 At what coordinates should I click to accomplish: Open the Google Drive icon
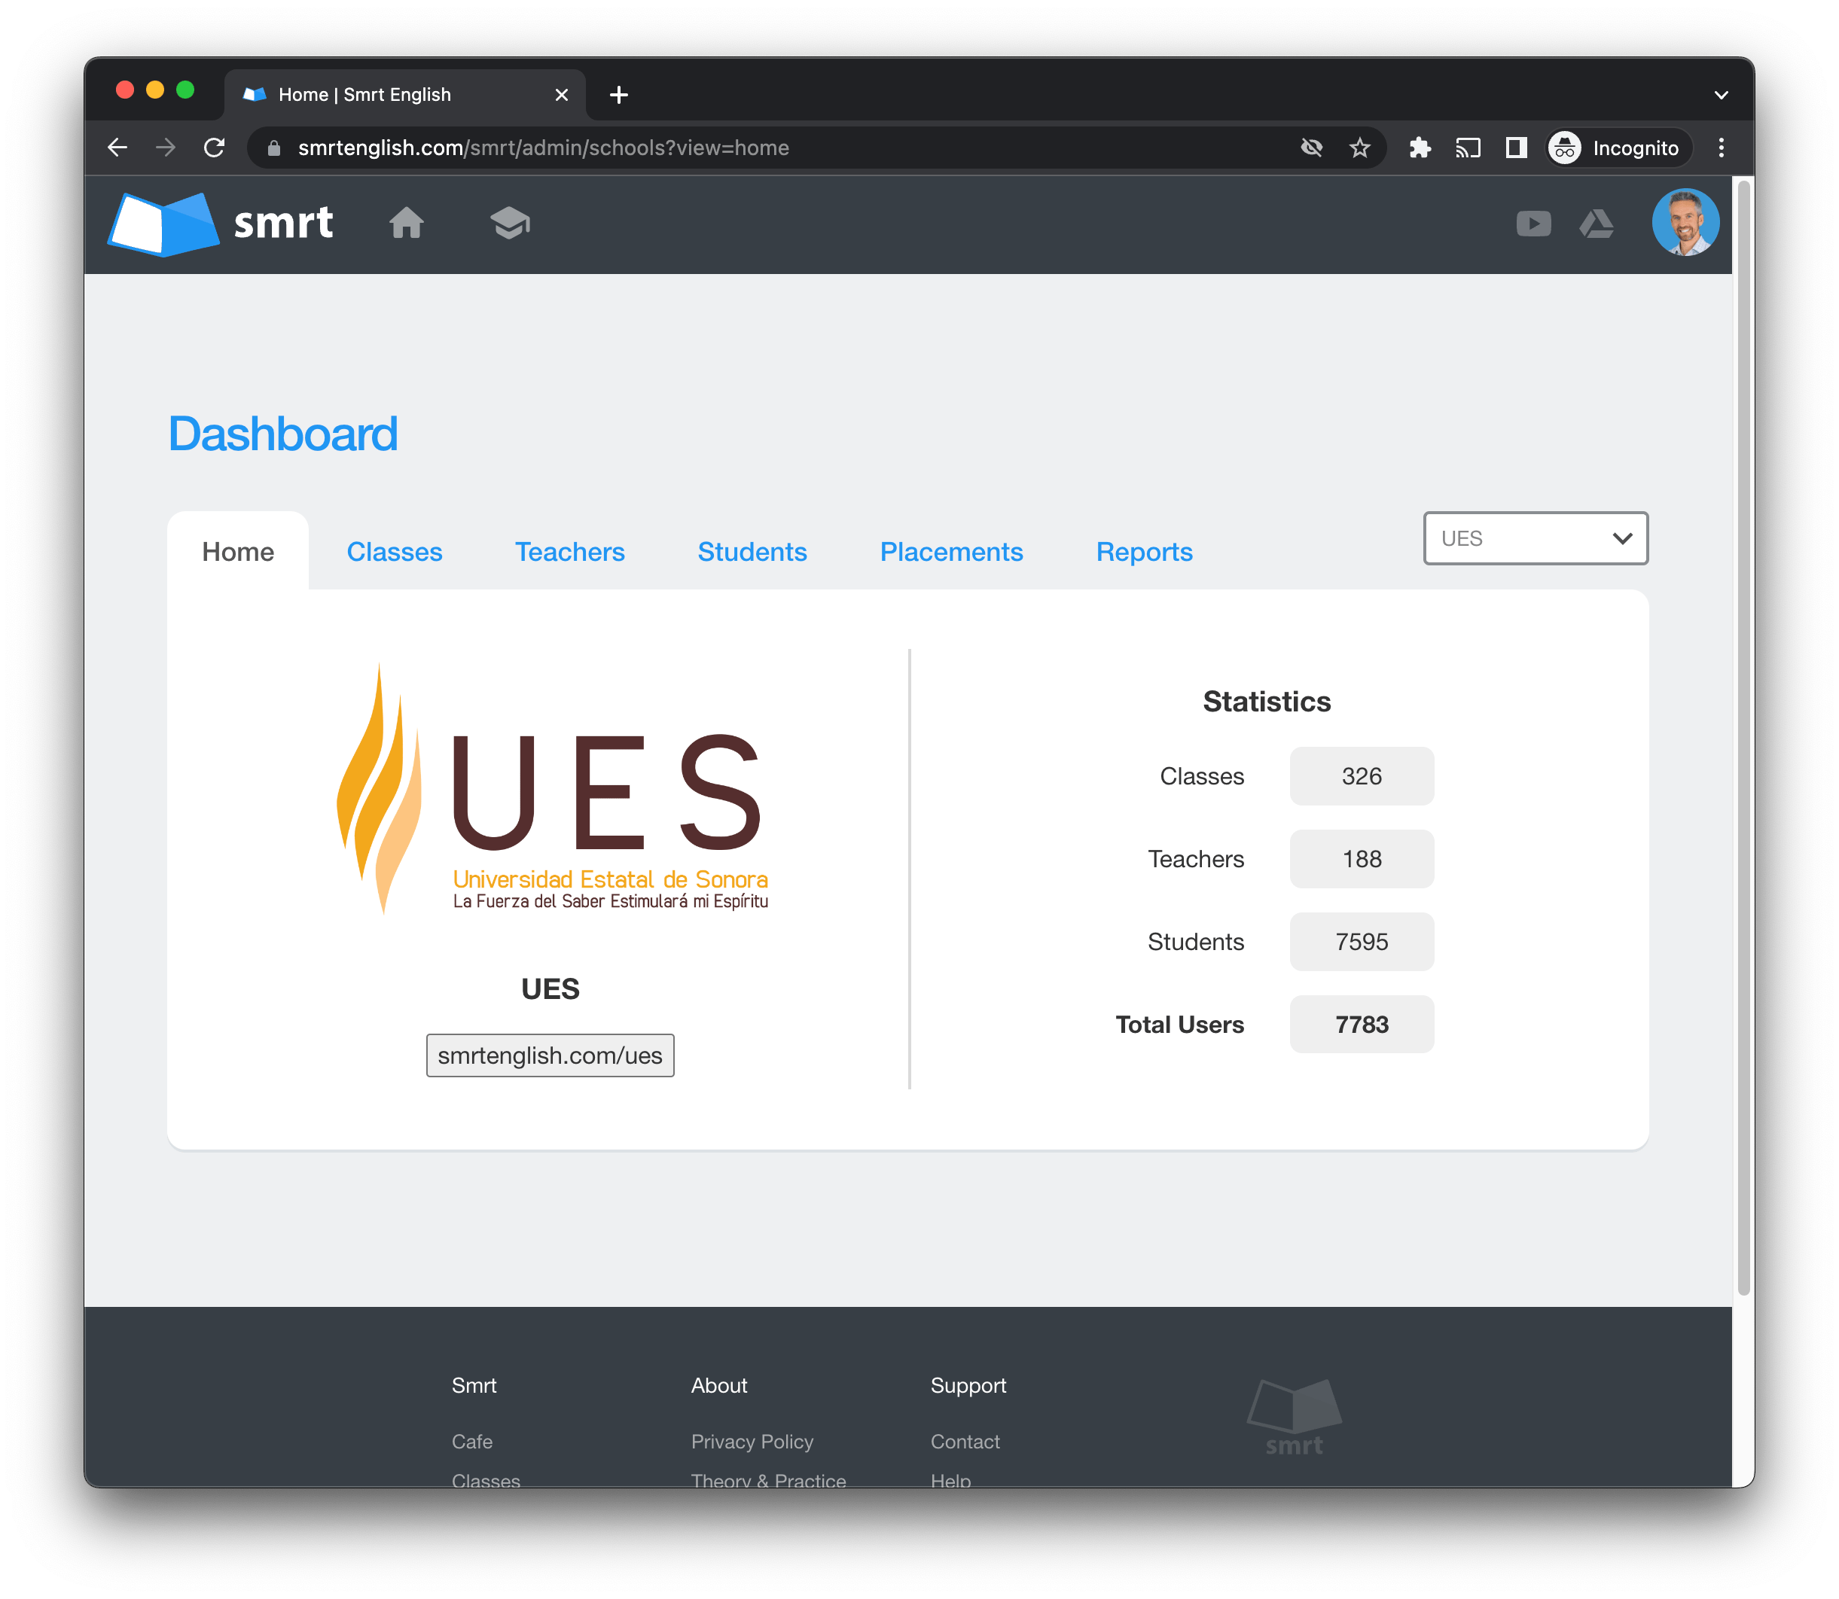click(x=1597, y=224)
